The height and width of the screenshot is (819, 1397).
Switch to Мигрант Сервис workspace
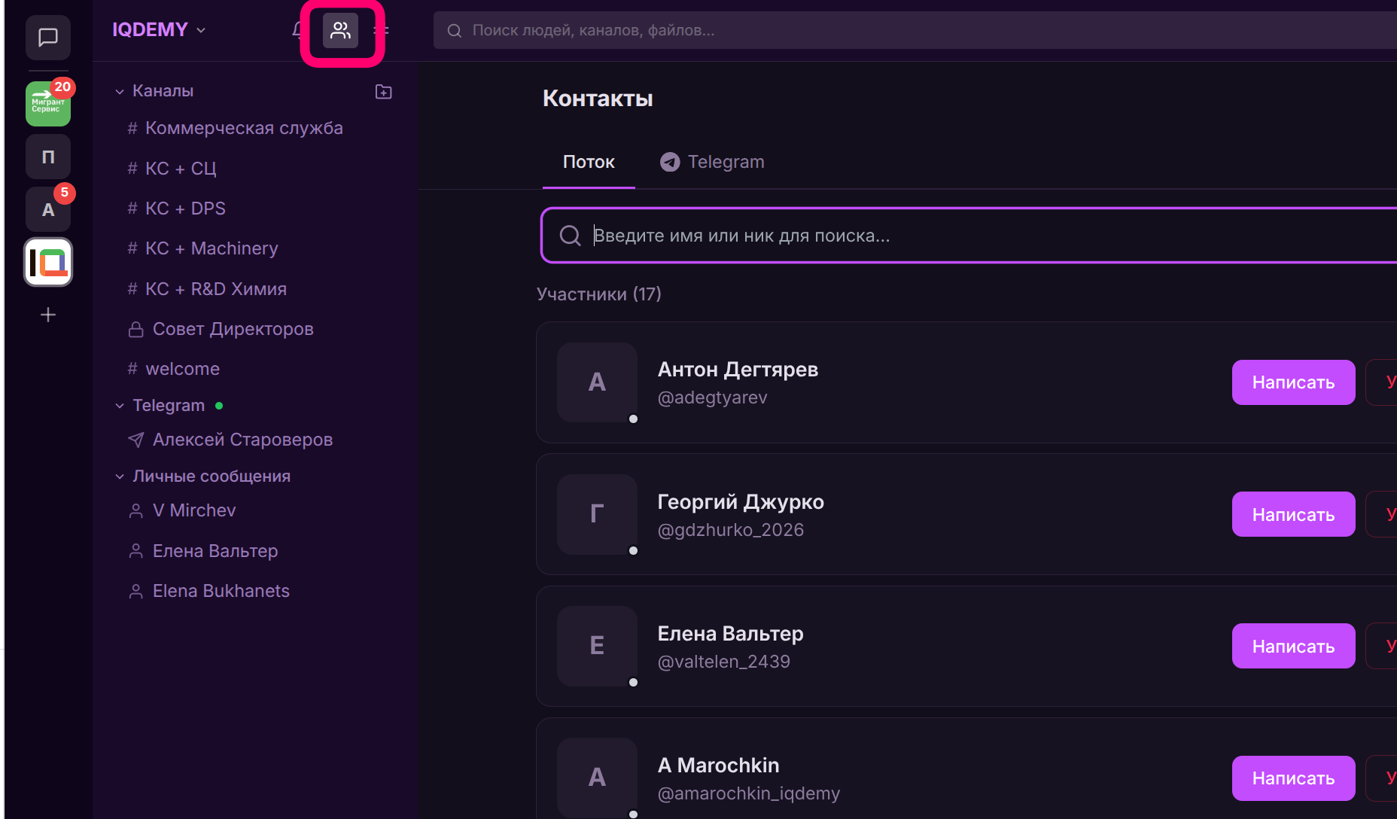48,105
